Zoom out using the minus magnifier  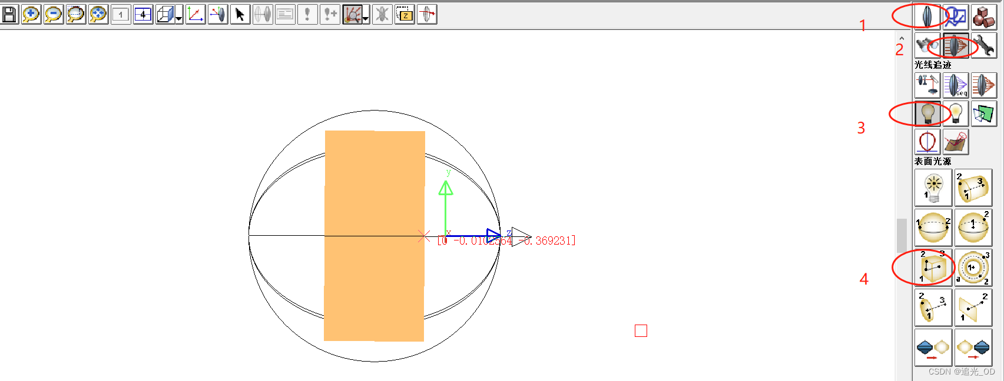coord(54,14)
